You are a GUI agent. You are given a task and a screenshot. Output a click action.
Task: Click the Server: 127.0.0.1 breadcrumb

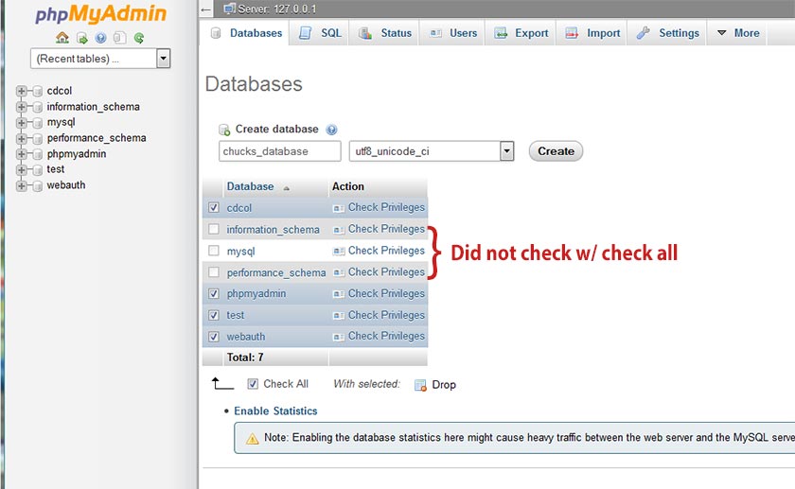coord(276,9)
